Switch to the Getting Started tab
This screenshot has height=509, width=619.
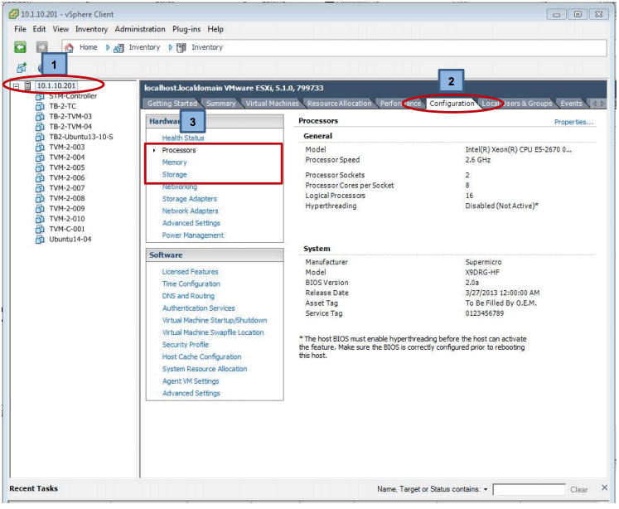click(x=172, y=104)
